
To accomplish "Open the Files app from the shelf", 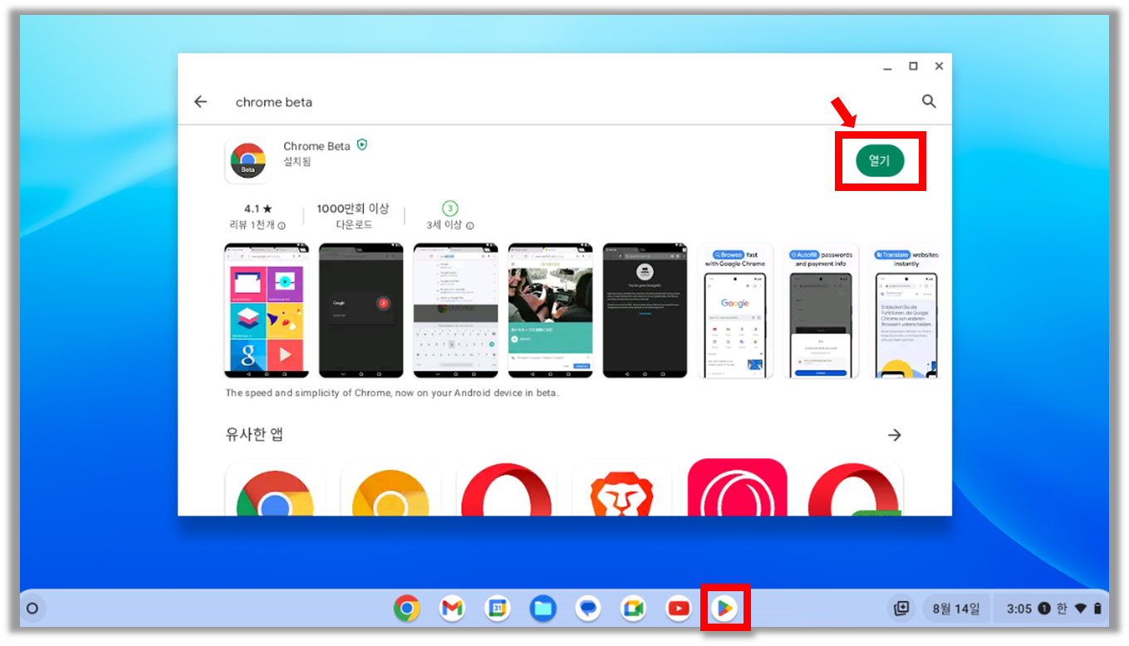I will [543, 609].
